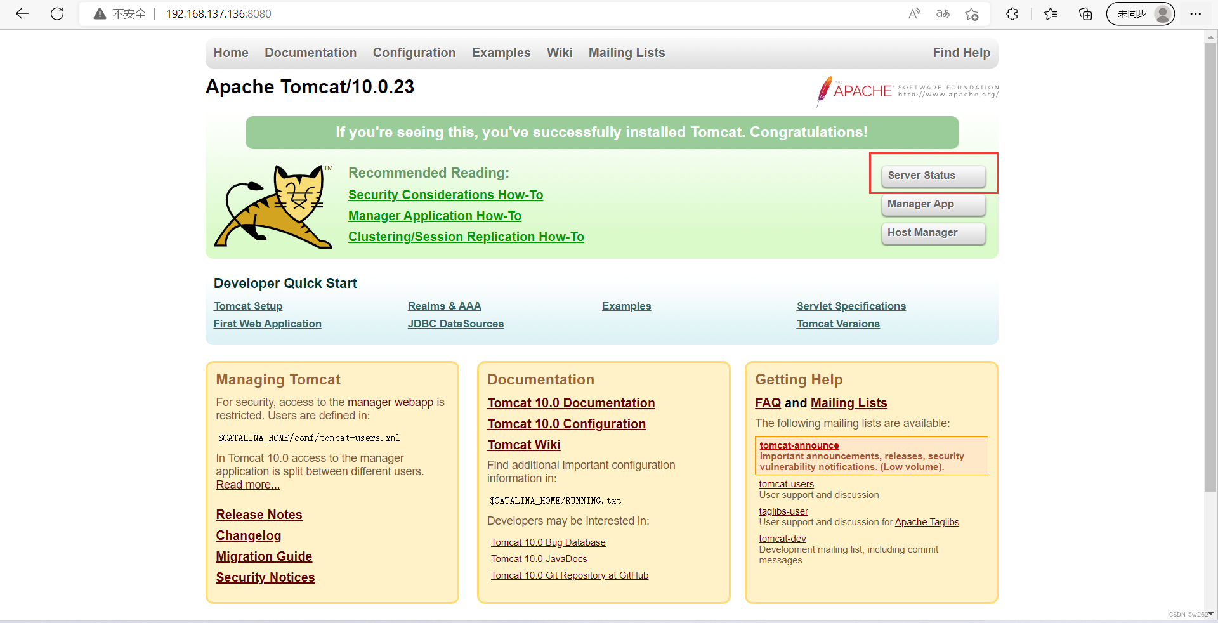Open the browser settings ellipsis menu
The width and height of the screenshot is (1218, 623).
1196,13
